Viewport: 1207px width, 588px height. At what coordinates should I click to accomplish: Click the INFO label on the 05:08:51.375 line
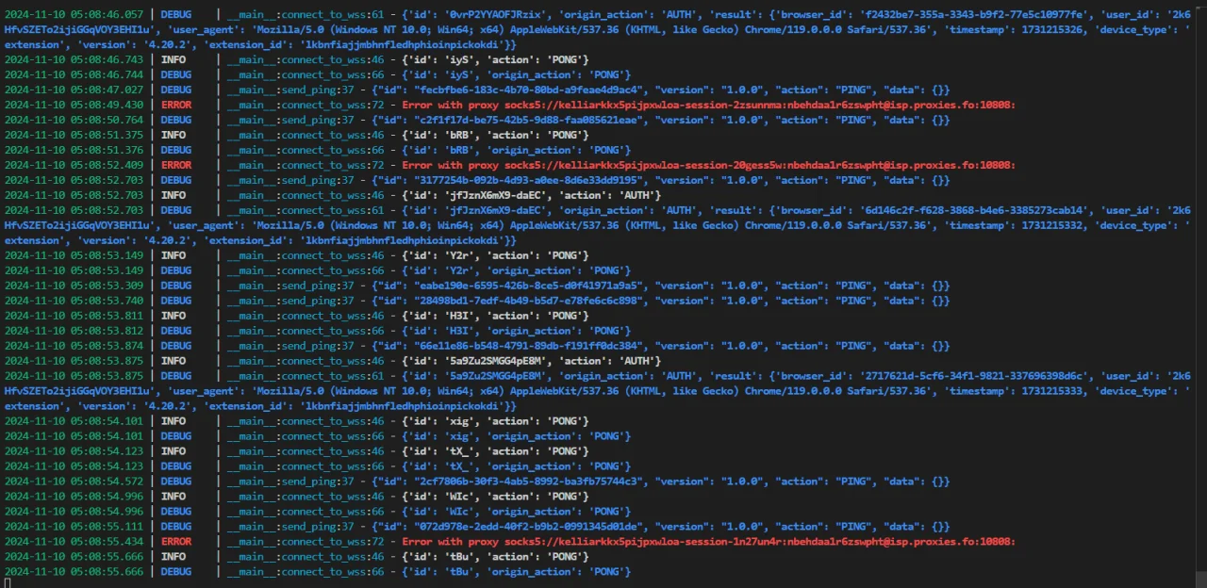[174, 135]
